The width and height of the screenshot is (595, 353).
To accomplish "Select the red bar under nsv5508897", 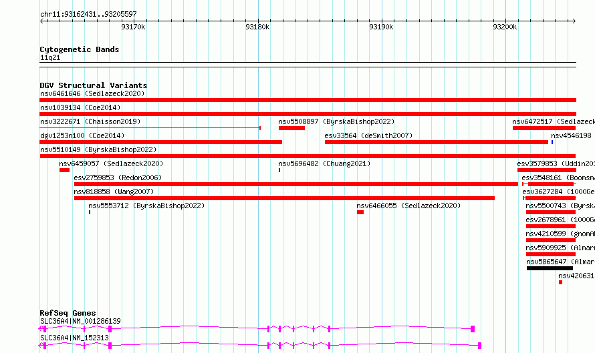I will coord(291,128).
